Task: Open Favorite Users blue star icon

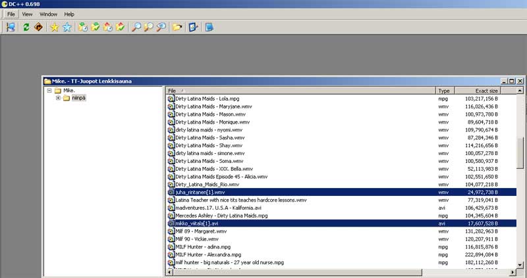Action: (67, 27)
